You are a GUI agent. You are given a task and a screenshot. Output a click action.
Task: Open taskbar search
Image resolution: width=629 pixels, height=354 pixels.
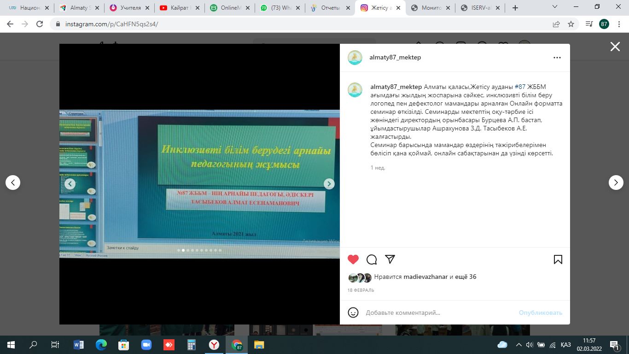pyautogui.click(x=33, y=345)
